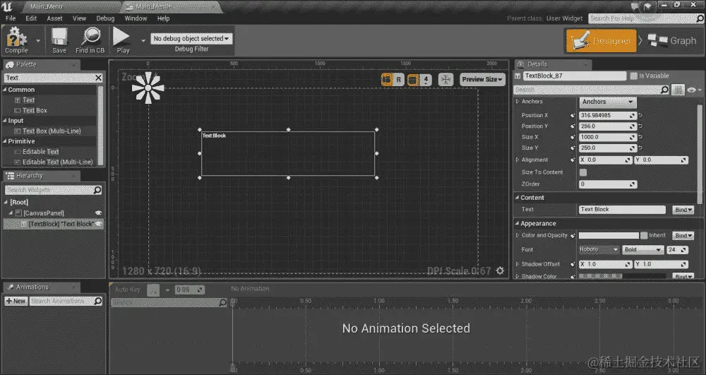Open the Anchors dropdown

607,102
